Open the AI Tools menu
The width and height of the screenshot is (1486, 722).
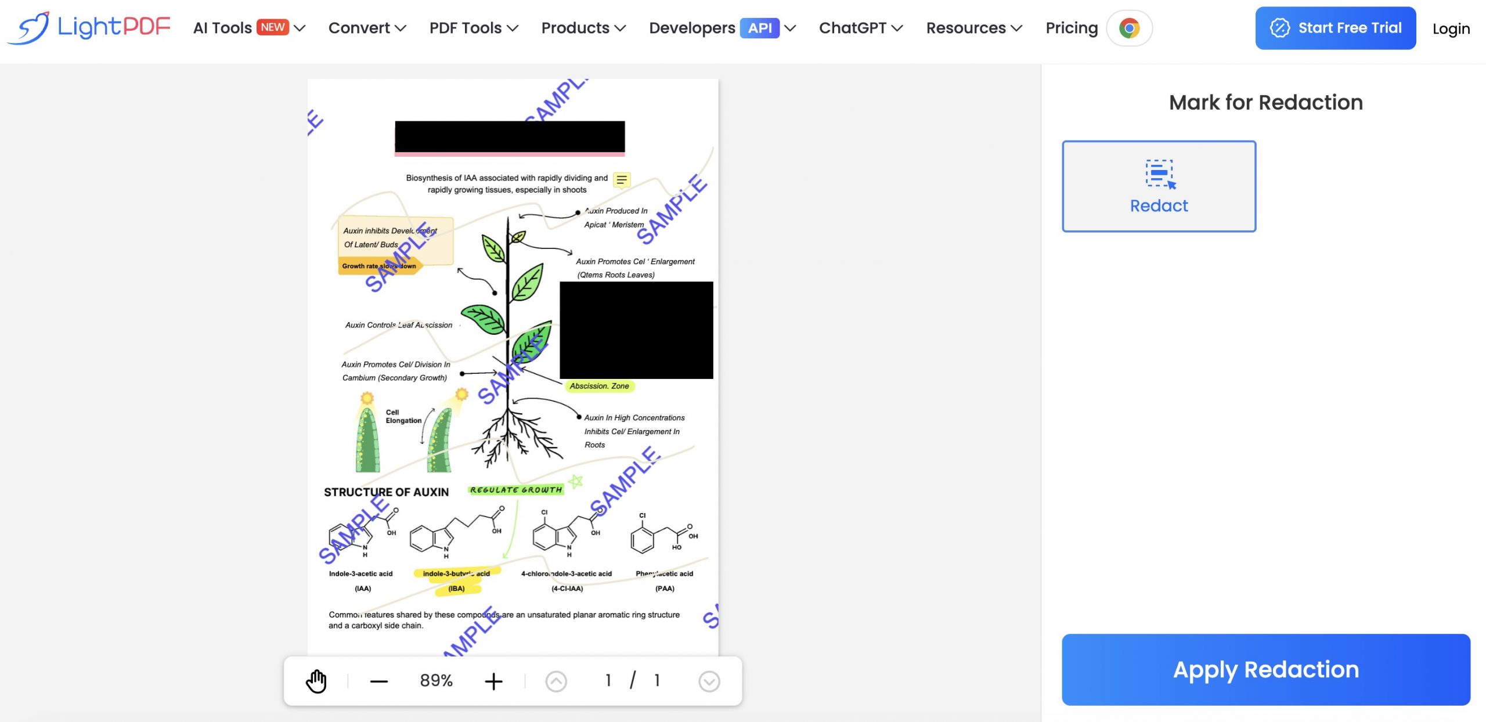point(249,28)
